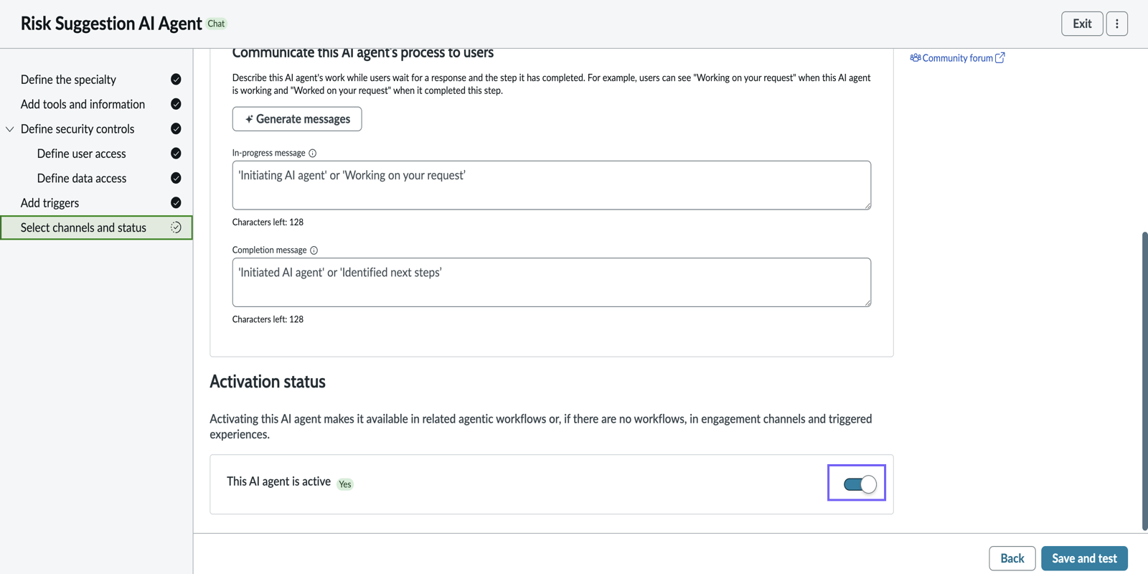This screenshot has height=574, width=1148.
Task: Click the completed checkmark next to Define the specialty
Action: 176,79
